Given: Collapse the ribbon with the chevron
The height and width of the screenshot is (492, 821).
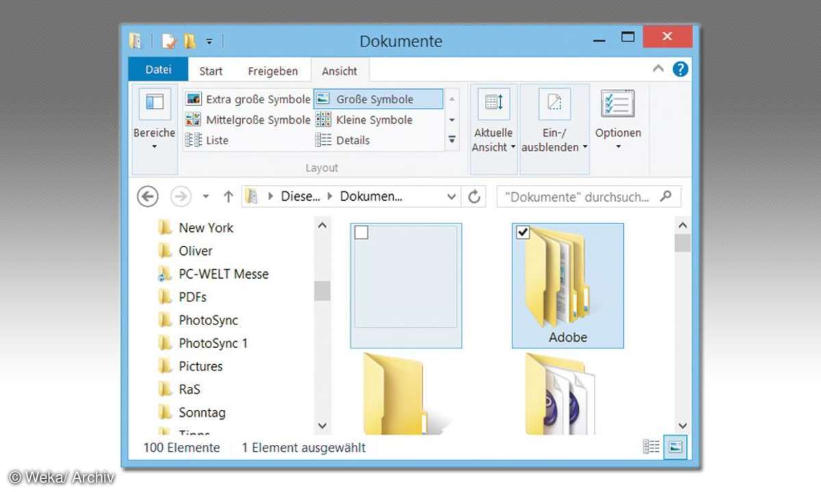Looking at the screenshot, I should pos(658,69).
